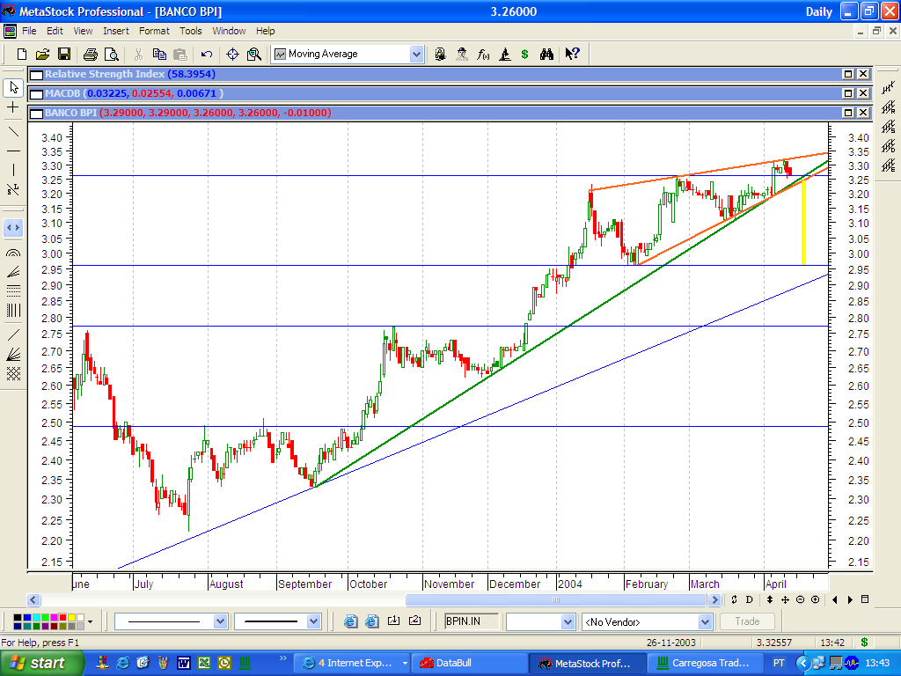This screenshot has width=901, height=676.
Task: Select the crosshatch Gann grid tool
Action: (13, 373)
